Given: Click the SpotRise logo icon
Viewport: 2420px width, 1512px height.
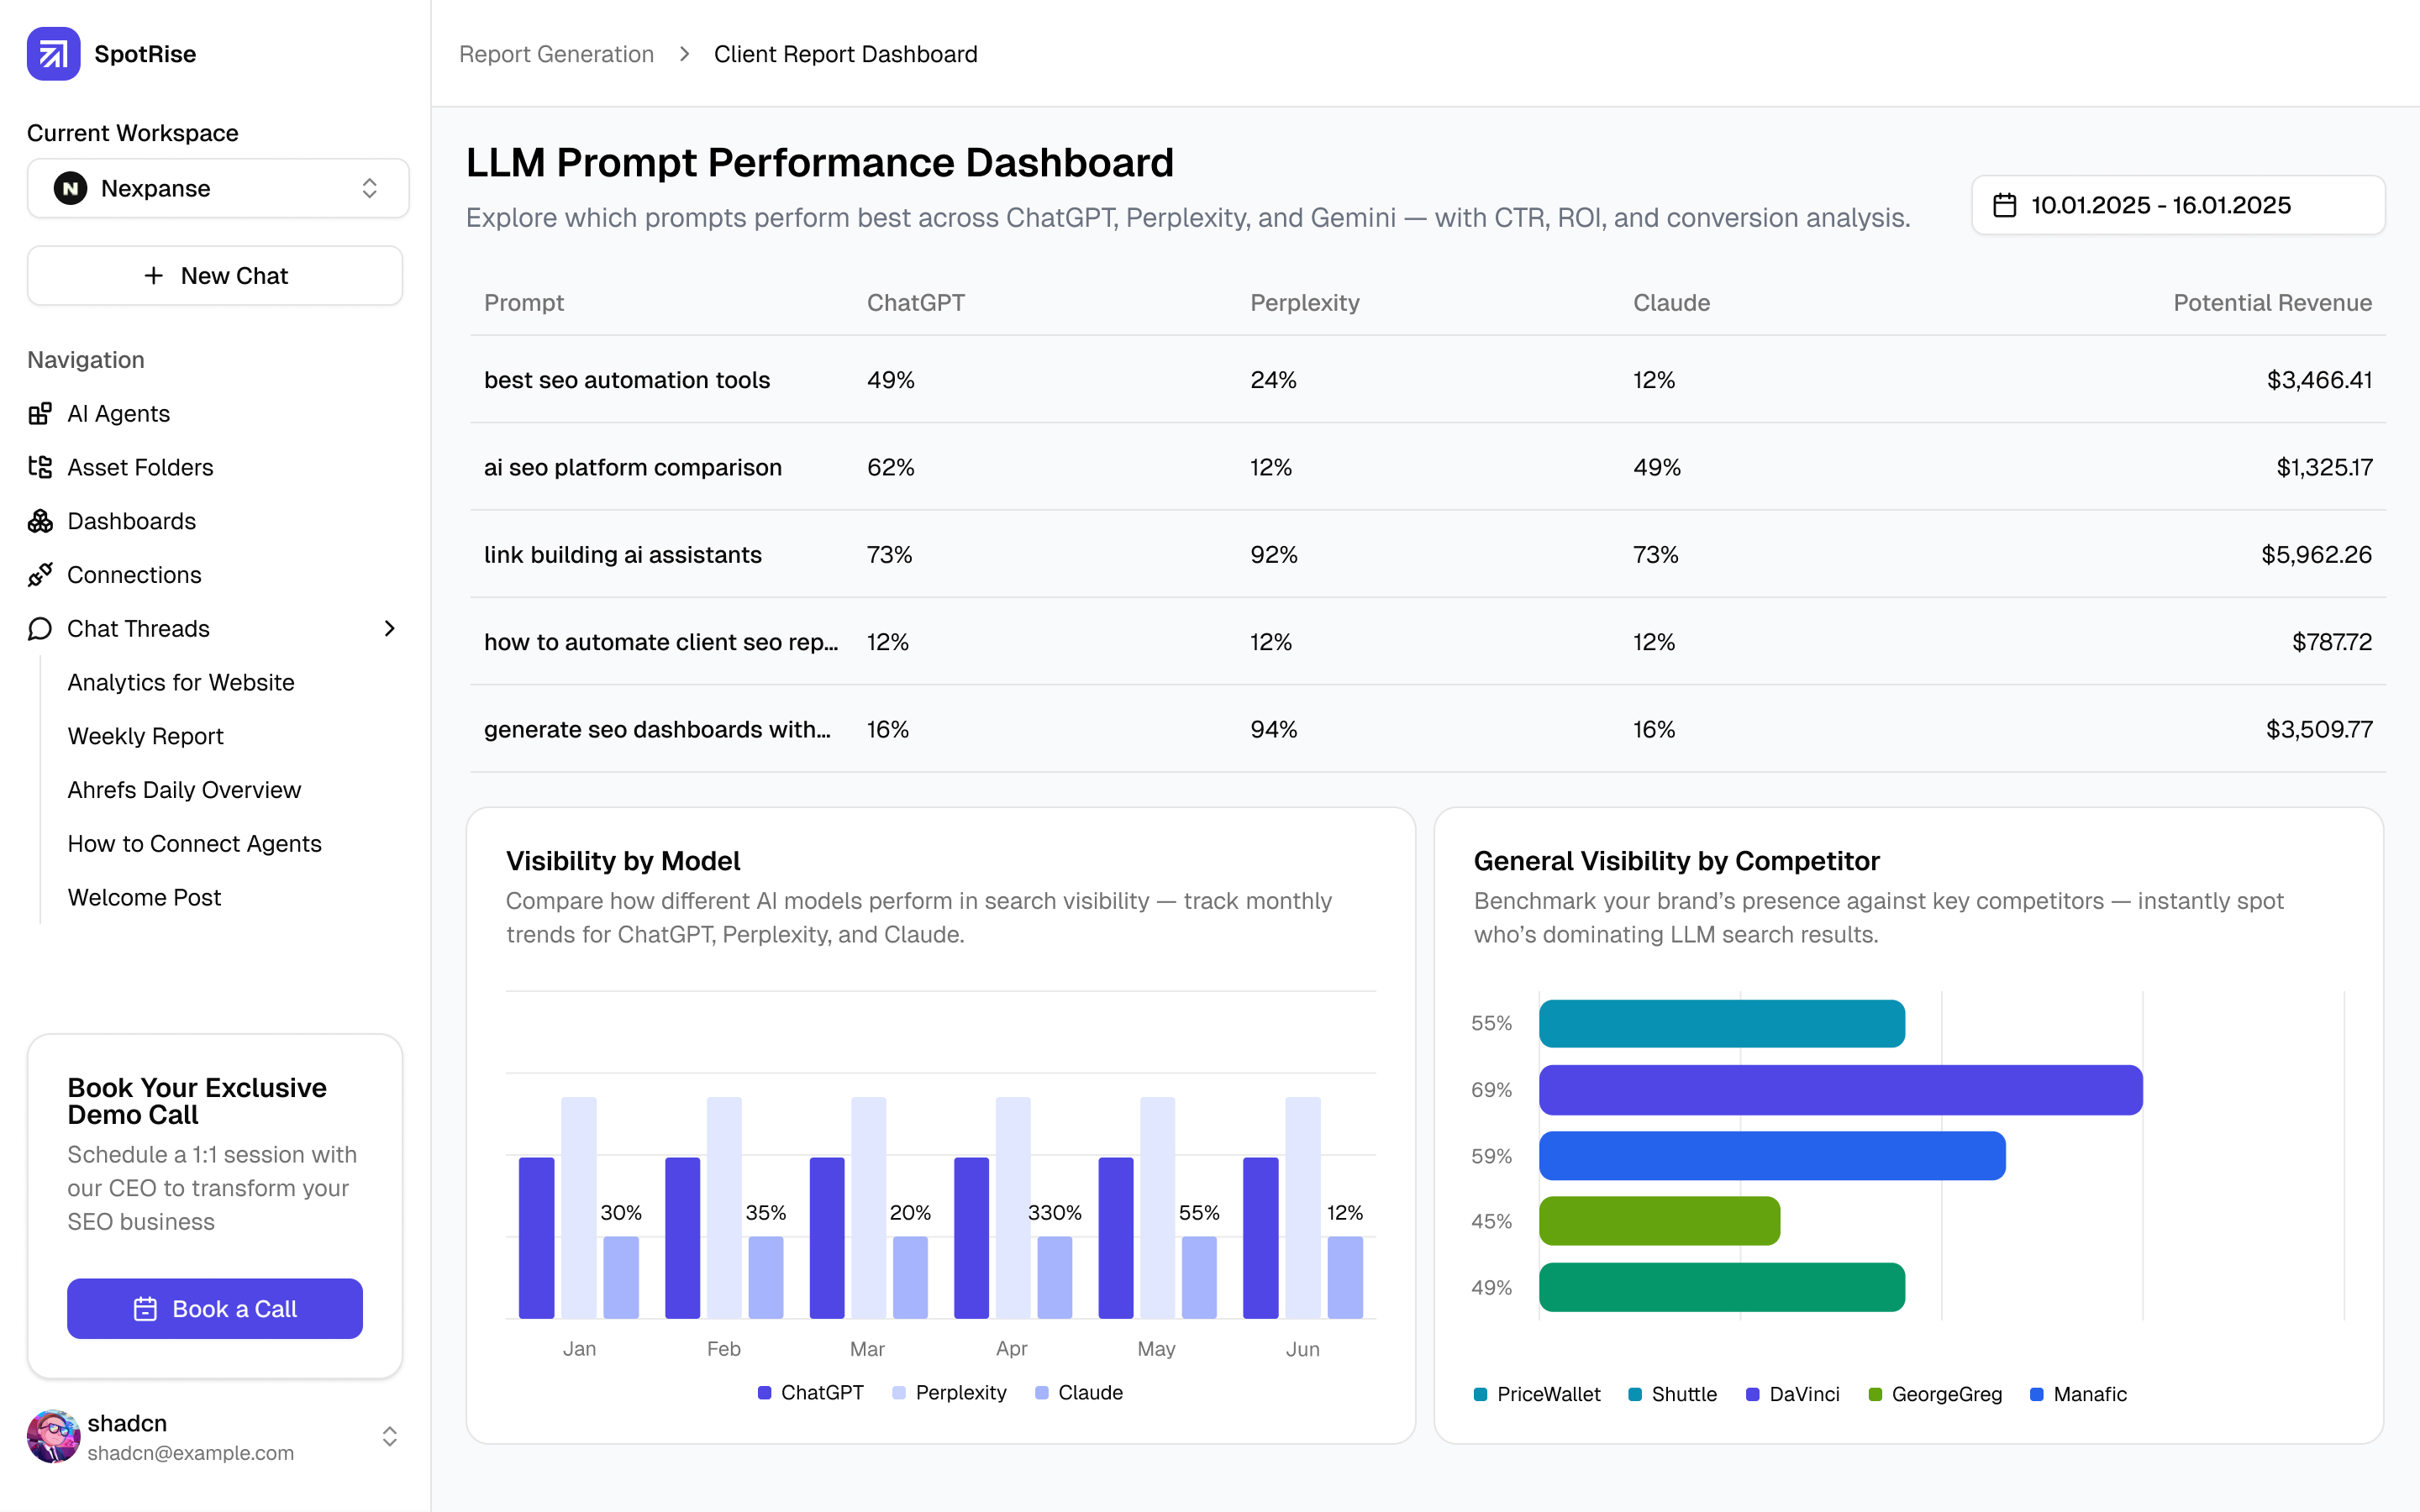Looking at the screenshot, I should tap(53, 54).
